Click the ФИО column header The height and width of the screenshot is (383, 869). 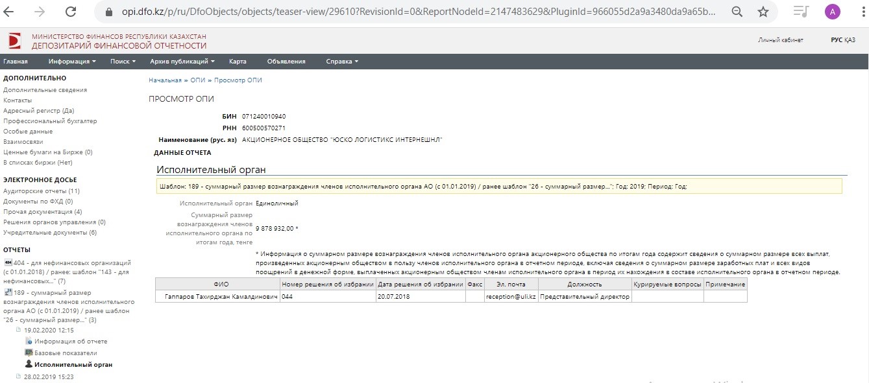coord(217,284)
